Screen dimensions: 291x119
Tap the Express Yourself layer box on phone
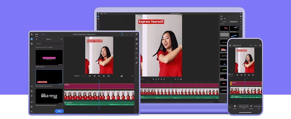tap(244, 106)
